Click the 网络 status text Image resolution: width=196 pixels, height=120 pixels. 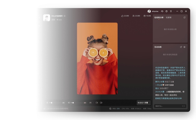click(116, 109)
